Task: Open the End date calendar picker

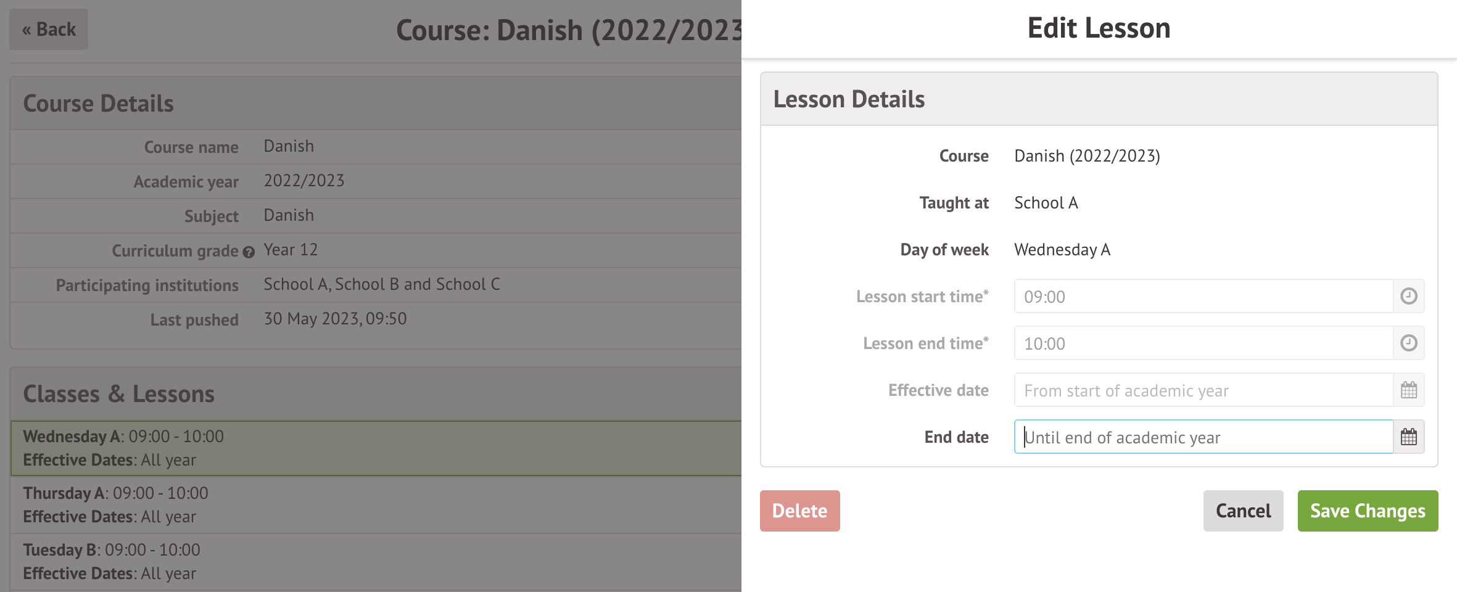Action: point(1408,437)
